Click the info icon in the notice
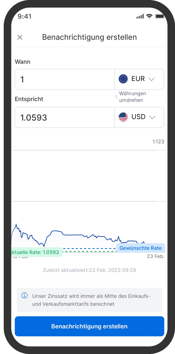175x354 pixels. tap(24, 295)
